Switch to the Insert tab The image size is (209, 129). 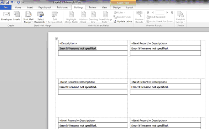(x=30, y=7)
